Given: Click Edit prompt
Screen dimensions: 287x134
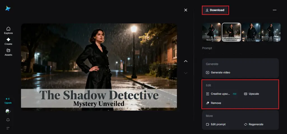Looking at the screenshot, I should point(216,124).
